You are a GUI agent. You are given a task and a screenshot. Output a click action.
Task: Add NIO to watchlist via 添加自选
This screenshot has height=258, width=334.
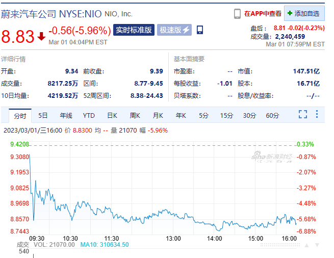click(304, 13)
